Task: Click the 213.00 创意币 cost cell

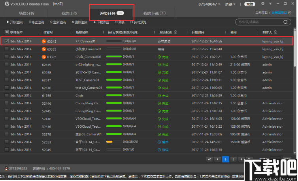Action: click(240, 65)
